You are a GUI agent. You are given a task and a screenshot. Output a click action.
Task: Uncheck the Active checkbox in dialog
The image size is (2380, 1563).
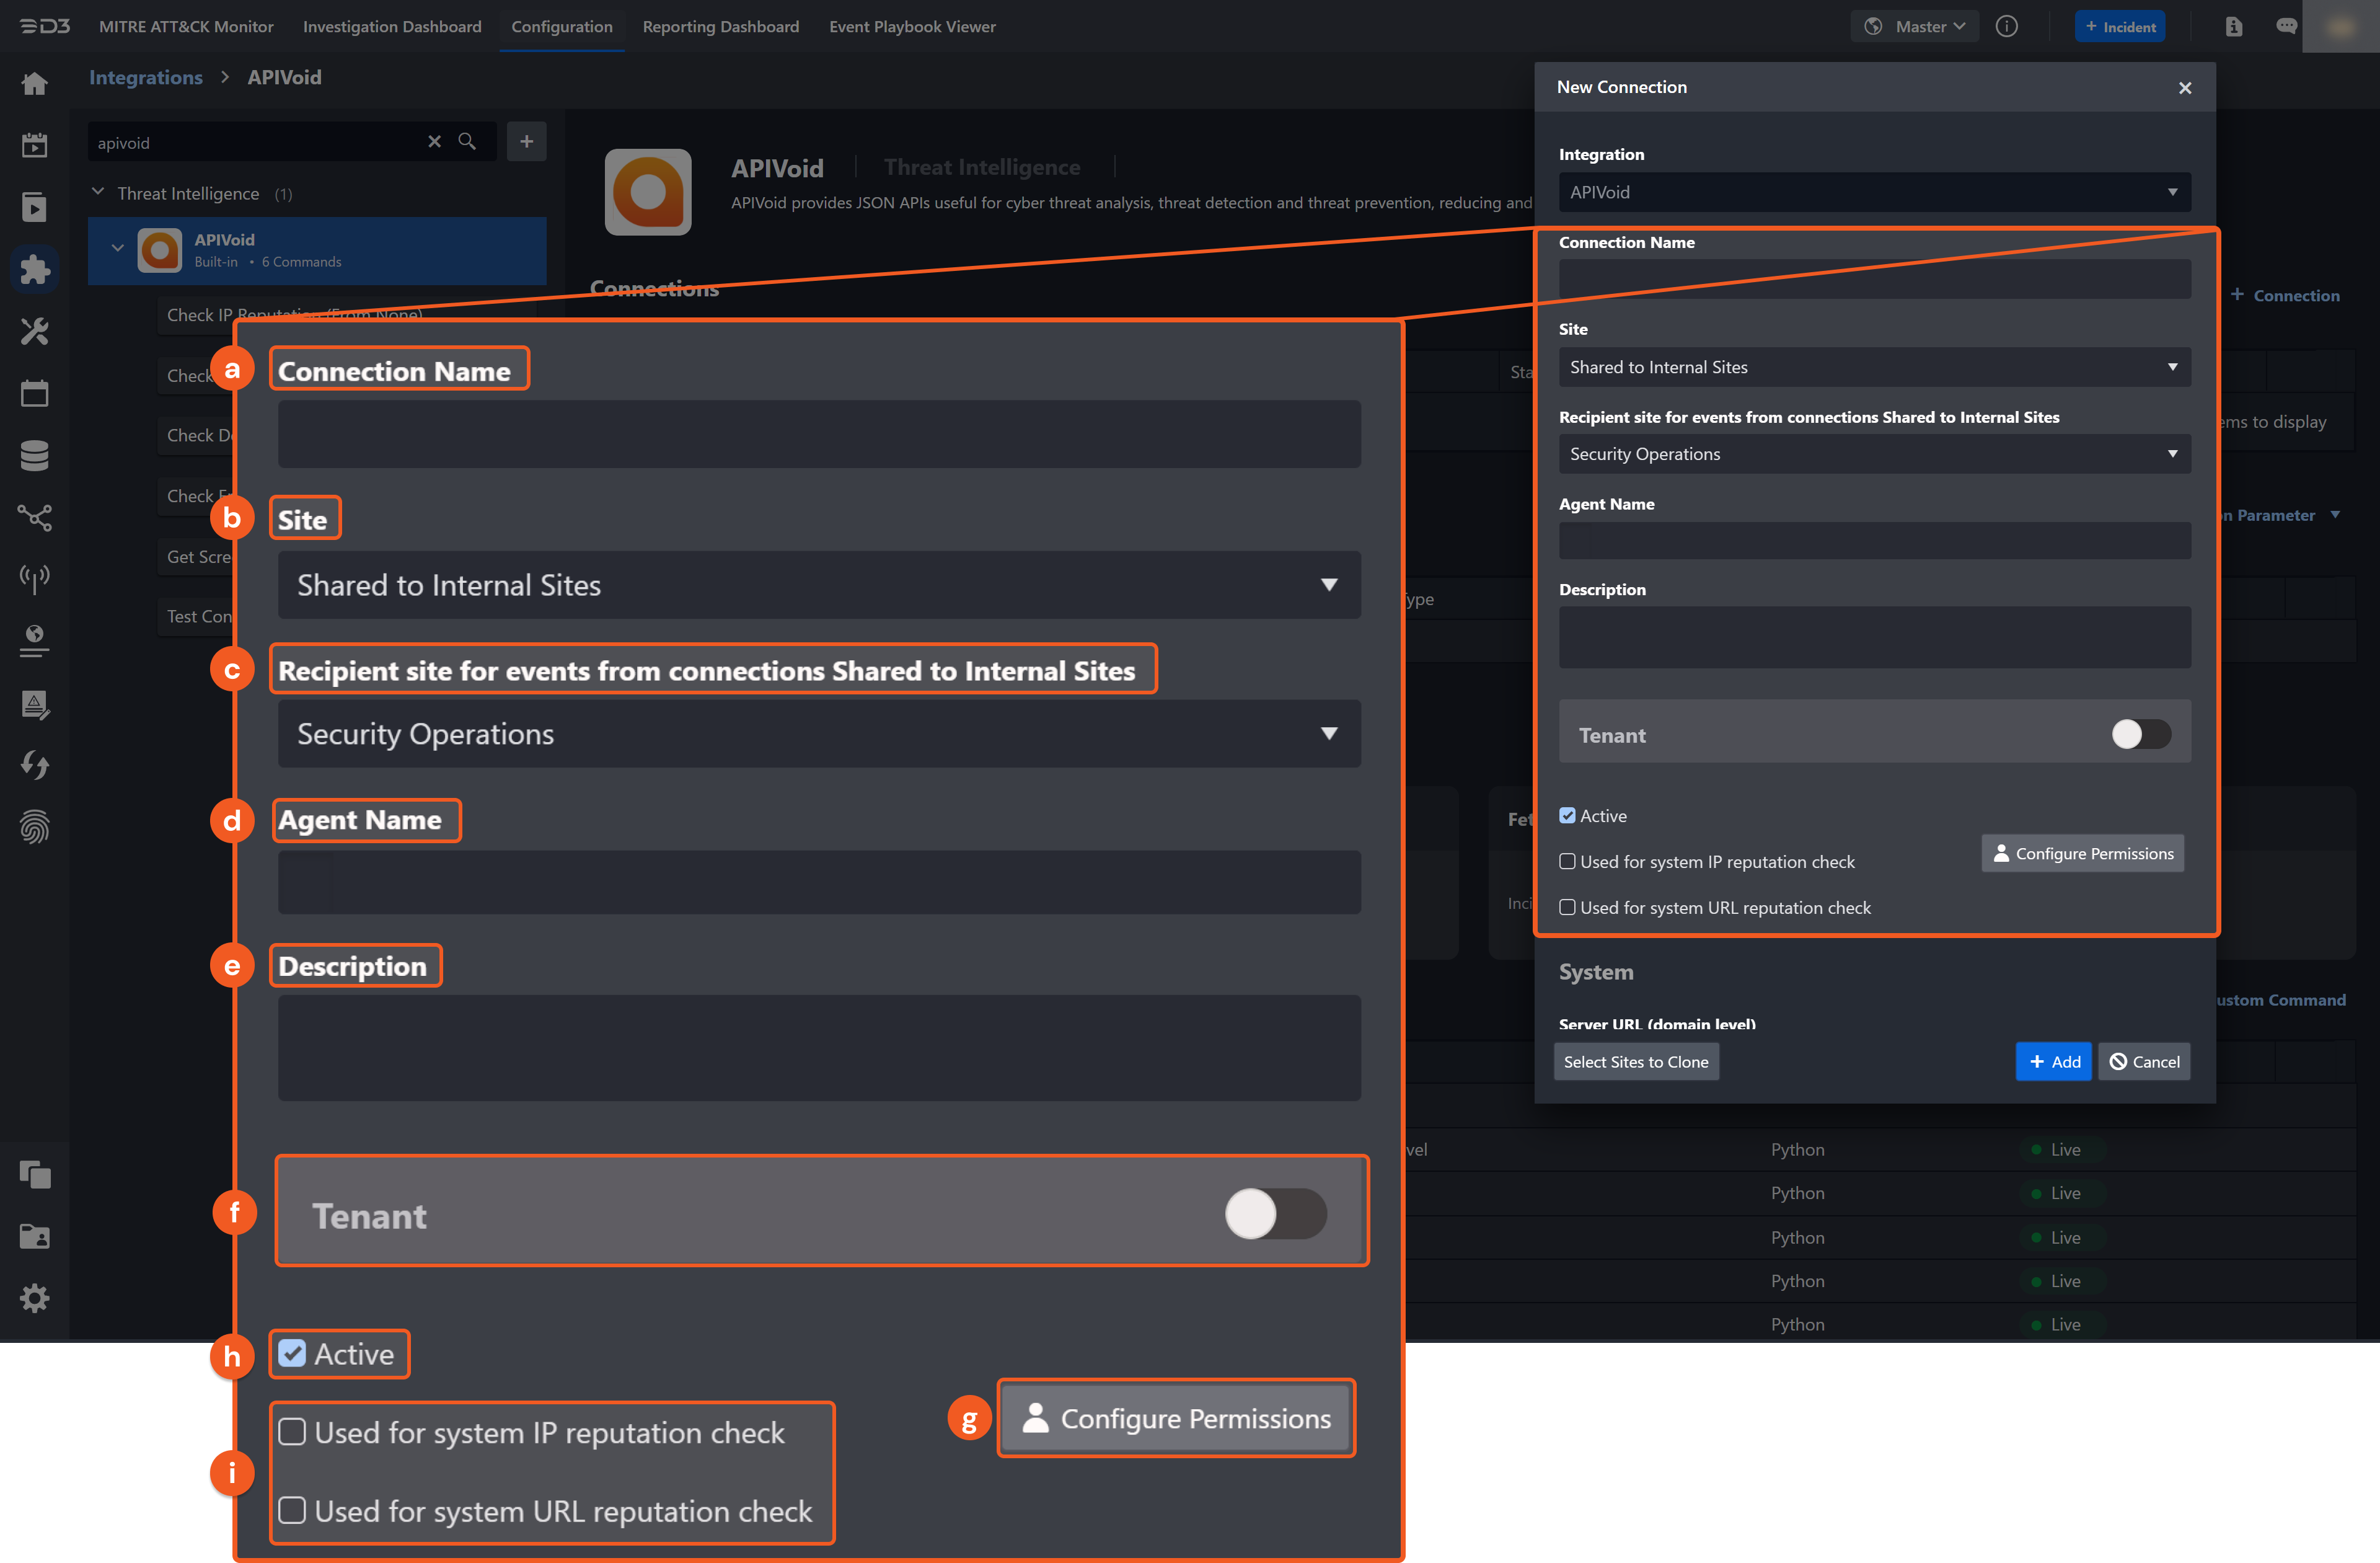[1567, 815]
